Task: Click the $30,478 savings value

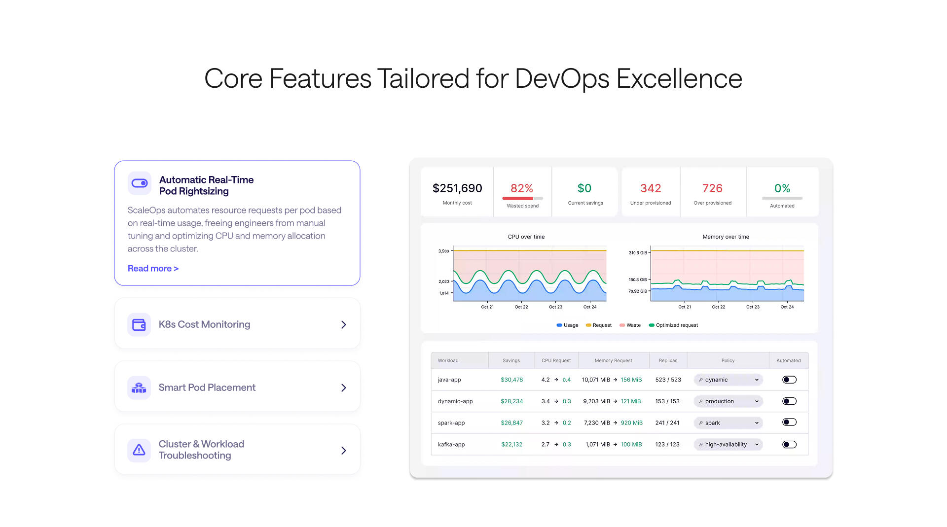Action: [x=511, y=380]
